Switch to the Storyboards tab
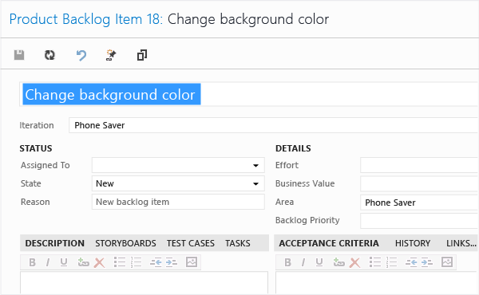The image size is (479, 295). [x=125, y=243]
